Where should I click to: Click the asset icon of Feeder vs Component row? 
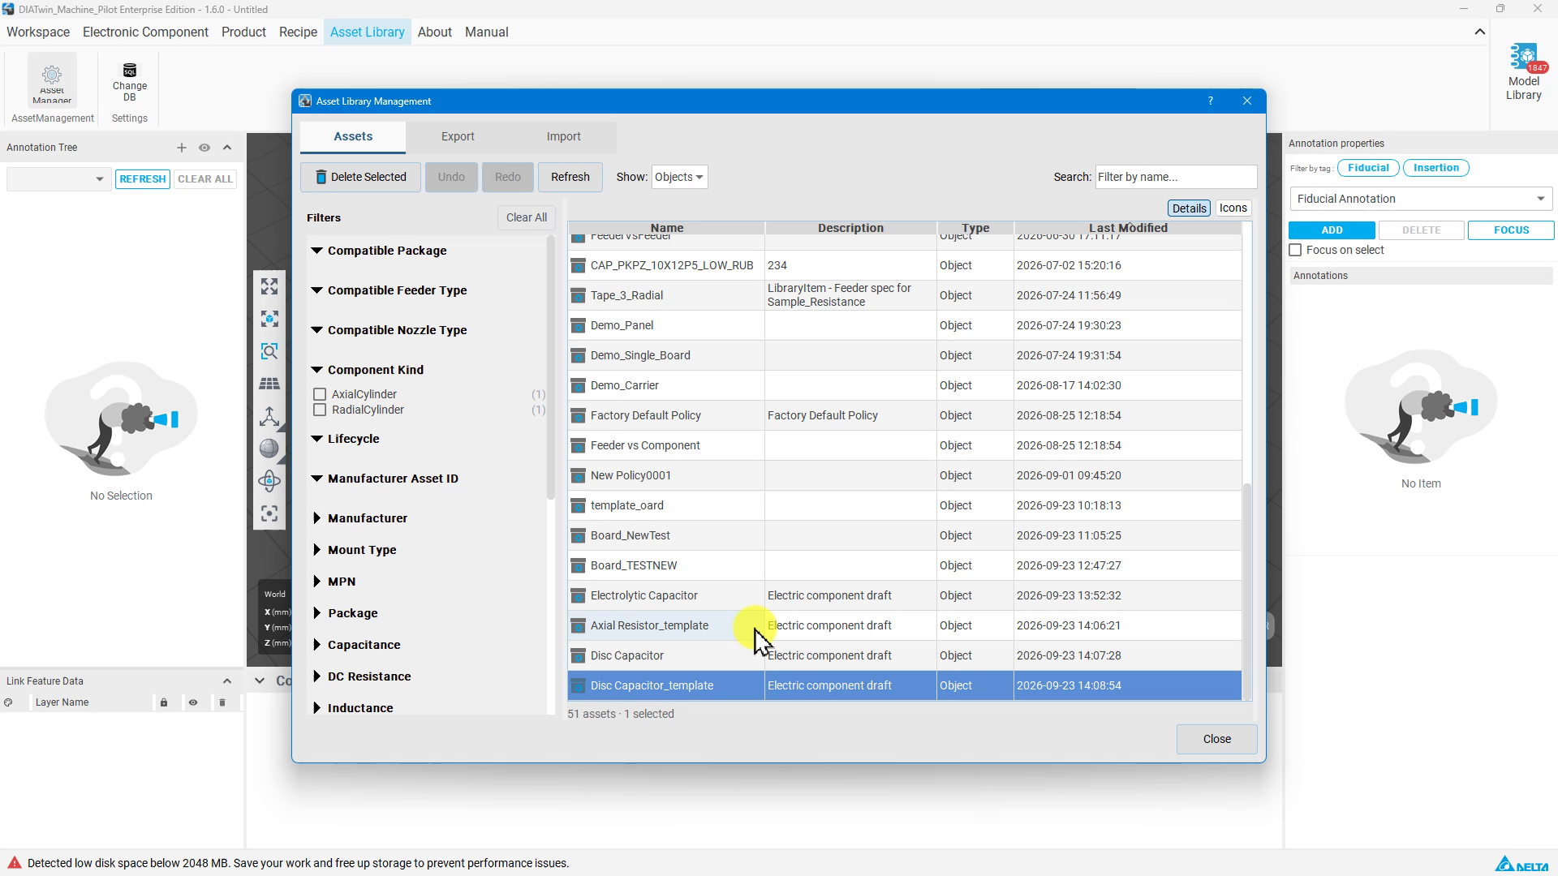(578, 446)
